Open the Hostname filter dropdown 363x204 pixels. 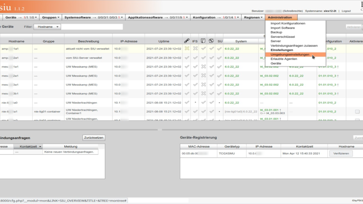47,27
